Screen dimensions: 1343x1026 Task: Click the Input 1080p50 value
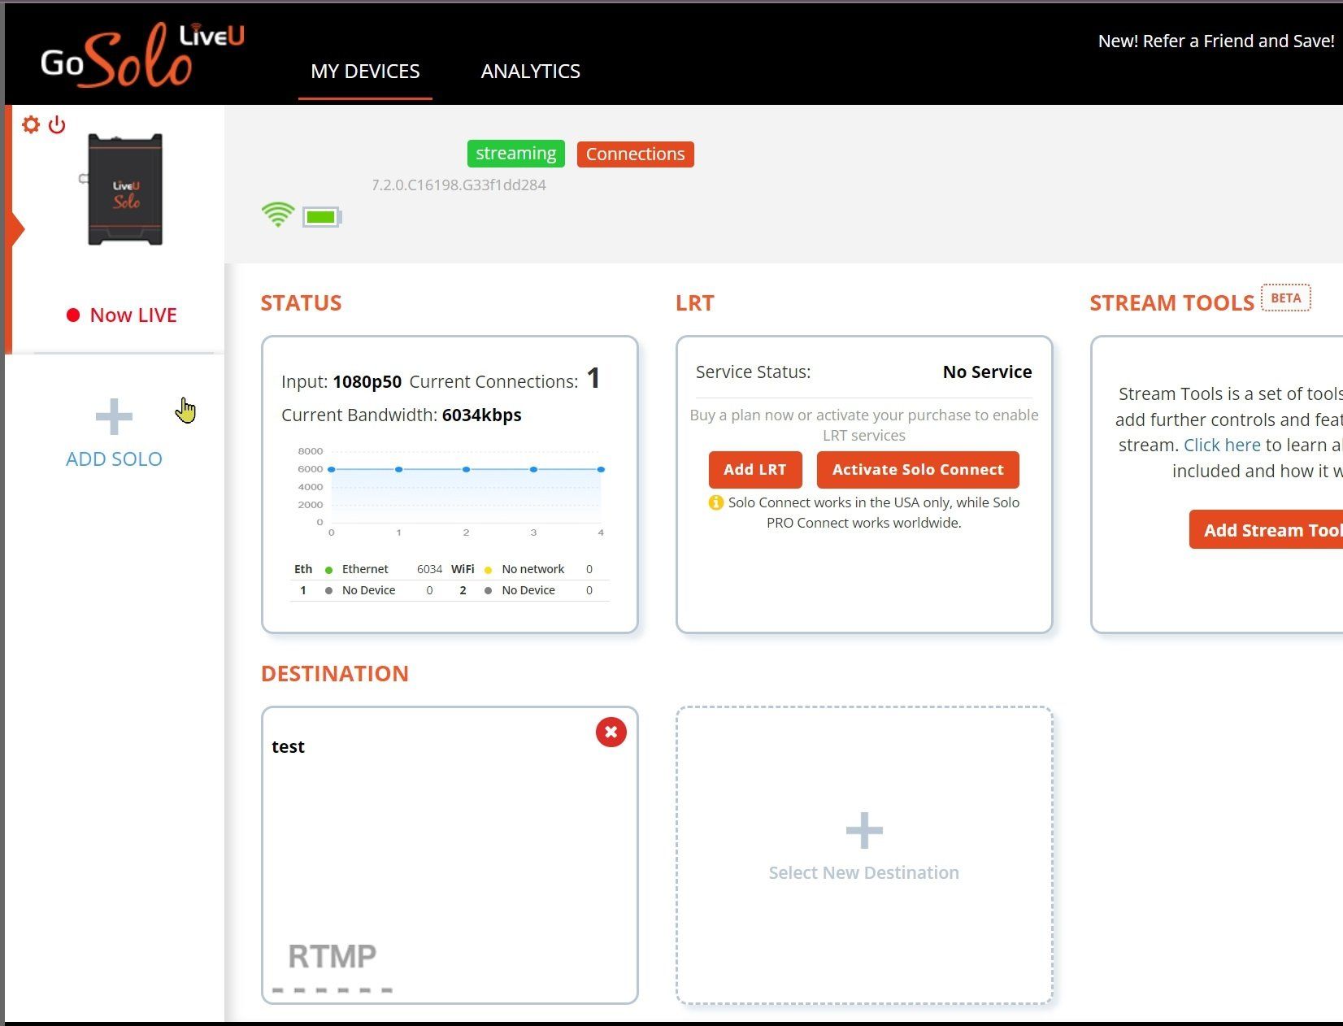(367, 381)
